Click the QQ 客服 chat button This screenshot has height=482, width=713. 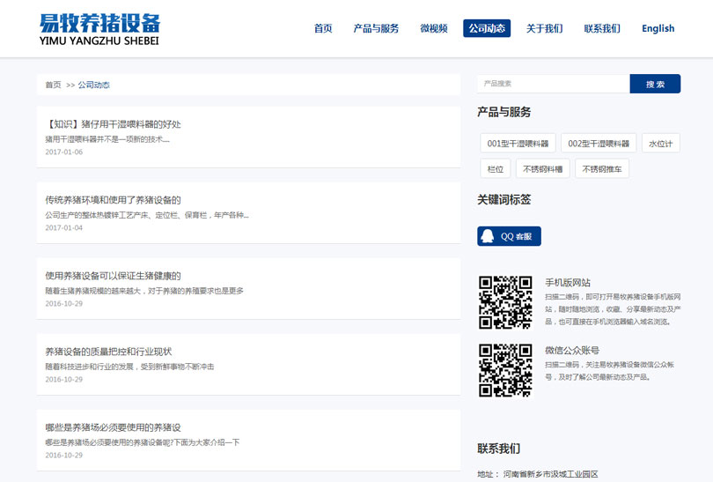tap(509, 236)
